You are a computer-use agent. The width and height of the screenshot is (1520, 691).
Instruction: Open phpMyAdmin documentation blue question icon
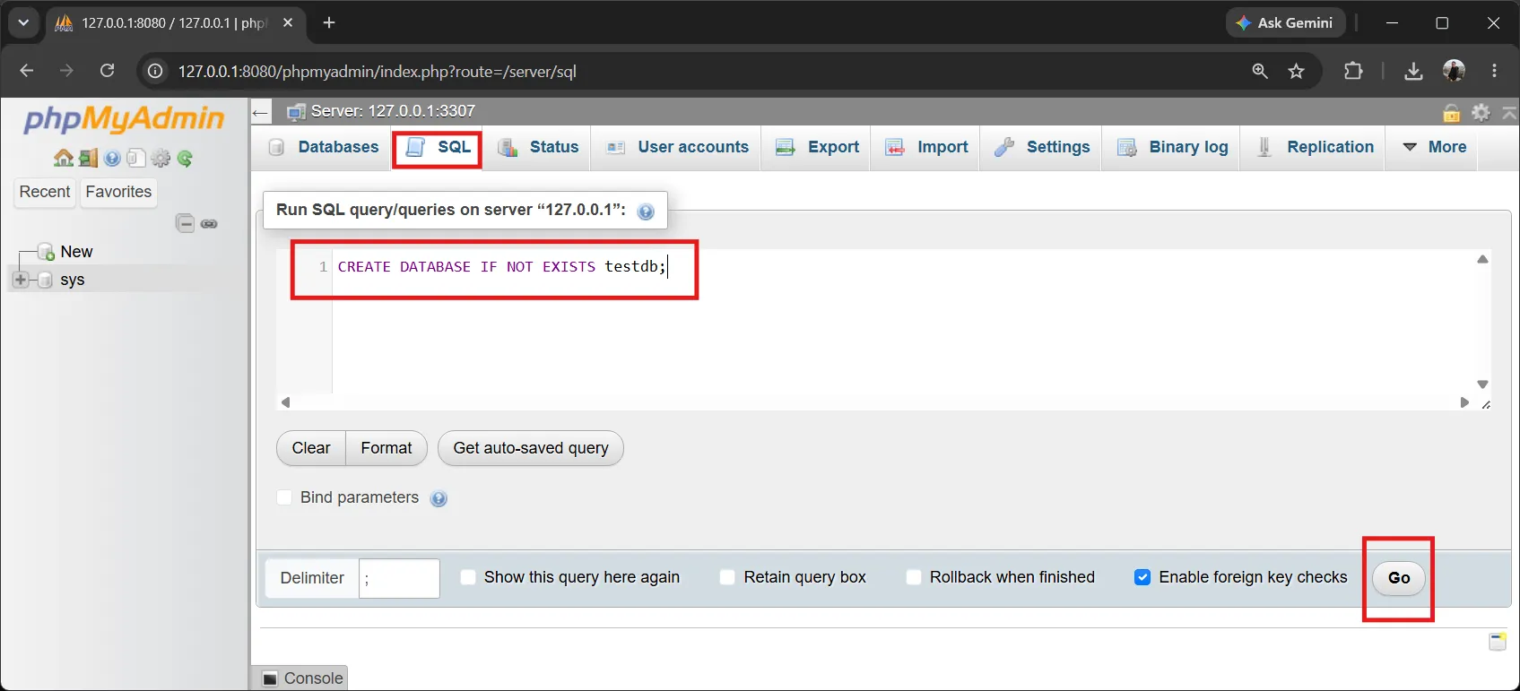pyautogui.click(x=112, y=159)
